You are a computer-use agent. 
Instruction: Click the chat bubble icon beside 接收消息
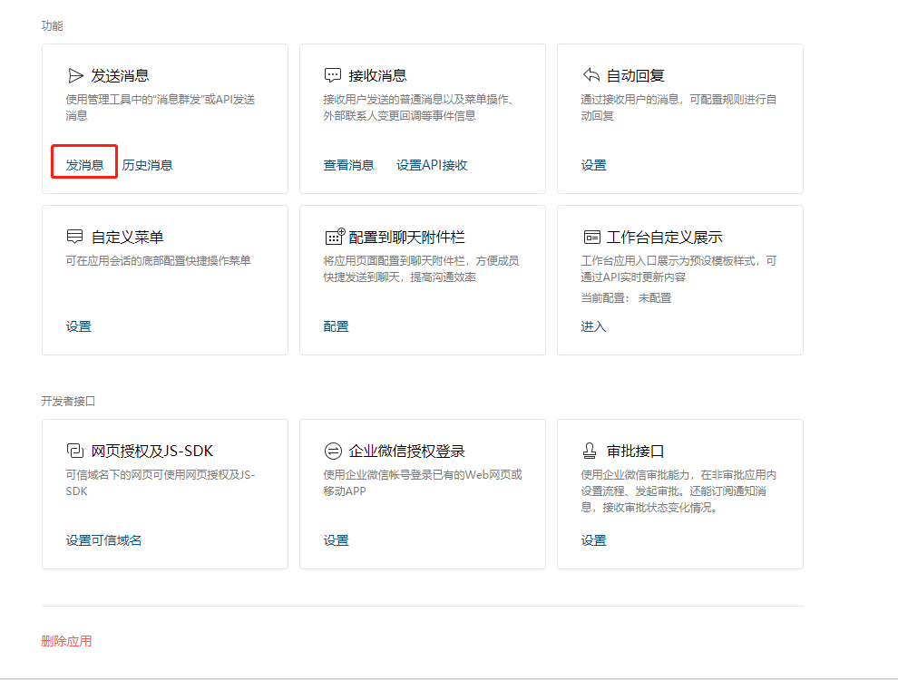[x=333, y=75]
